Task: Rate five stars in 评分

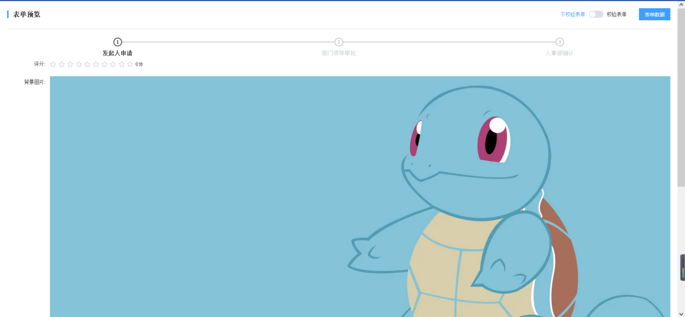Action: click(88, 64)
